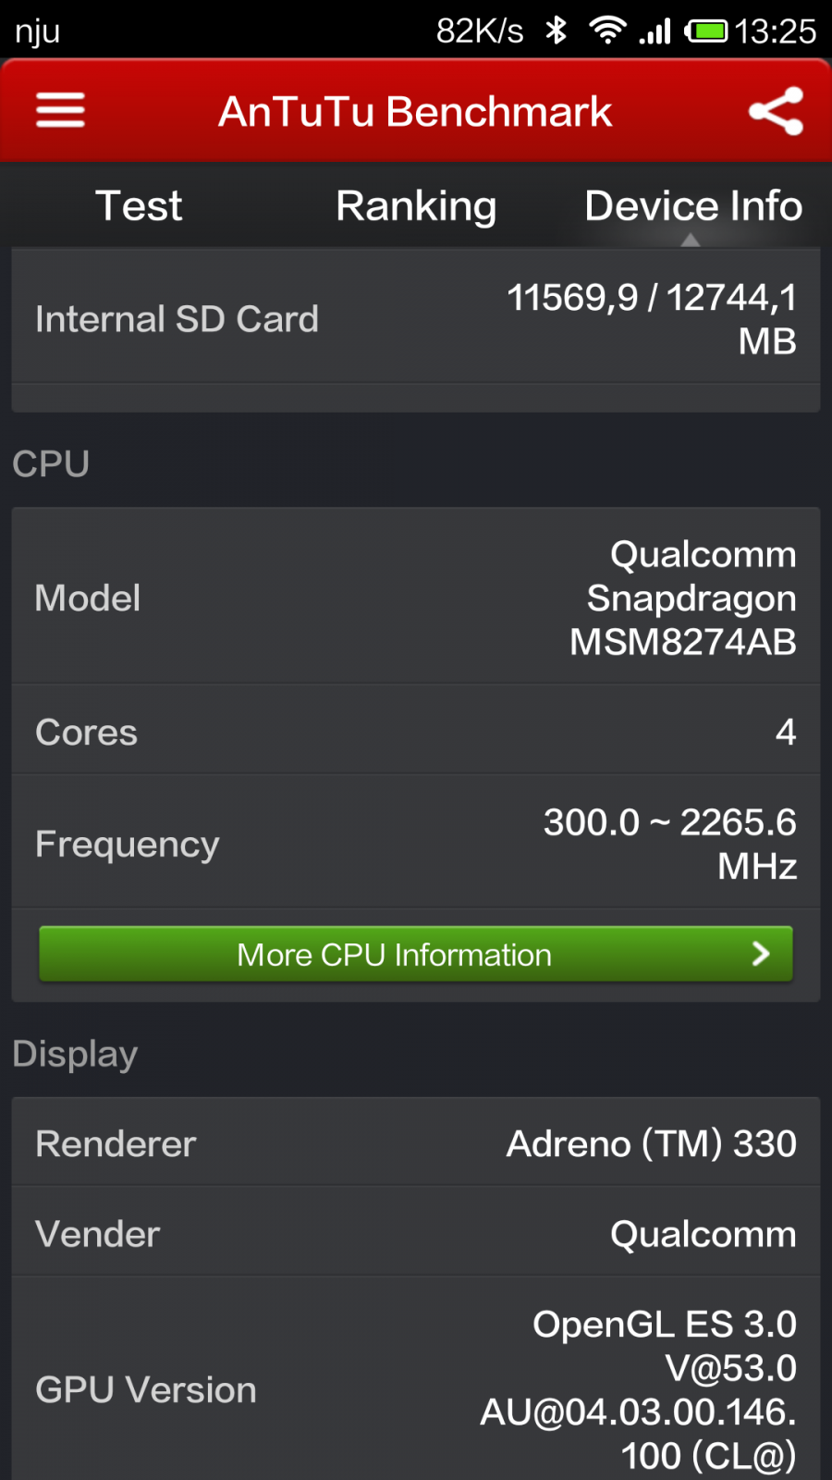Image resolution: width=832 pixels, height=1480 pixels.
Task: Tap the share icon in header
Action: 776,111
